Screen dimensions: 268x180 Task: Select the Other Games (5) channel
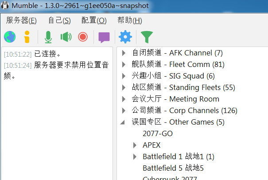[x=178, y=122]
